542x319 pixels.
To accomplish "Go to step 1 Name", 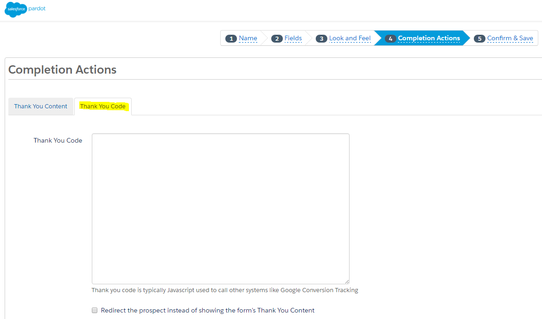I will point(248,38).
